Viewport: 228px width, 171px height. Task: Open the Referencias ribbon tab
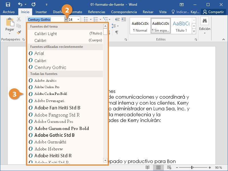click(x=97, y=12)
